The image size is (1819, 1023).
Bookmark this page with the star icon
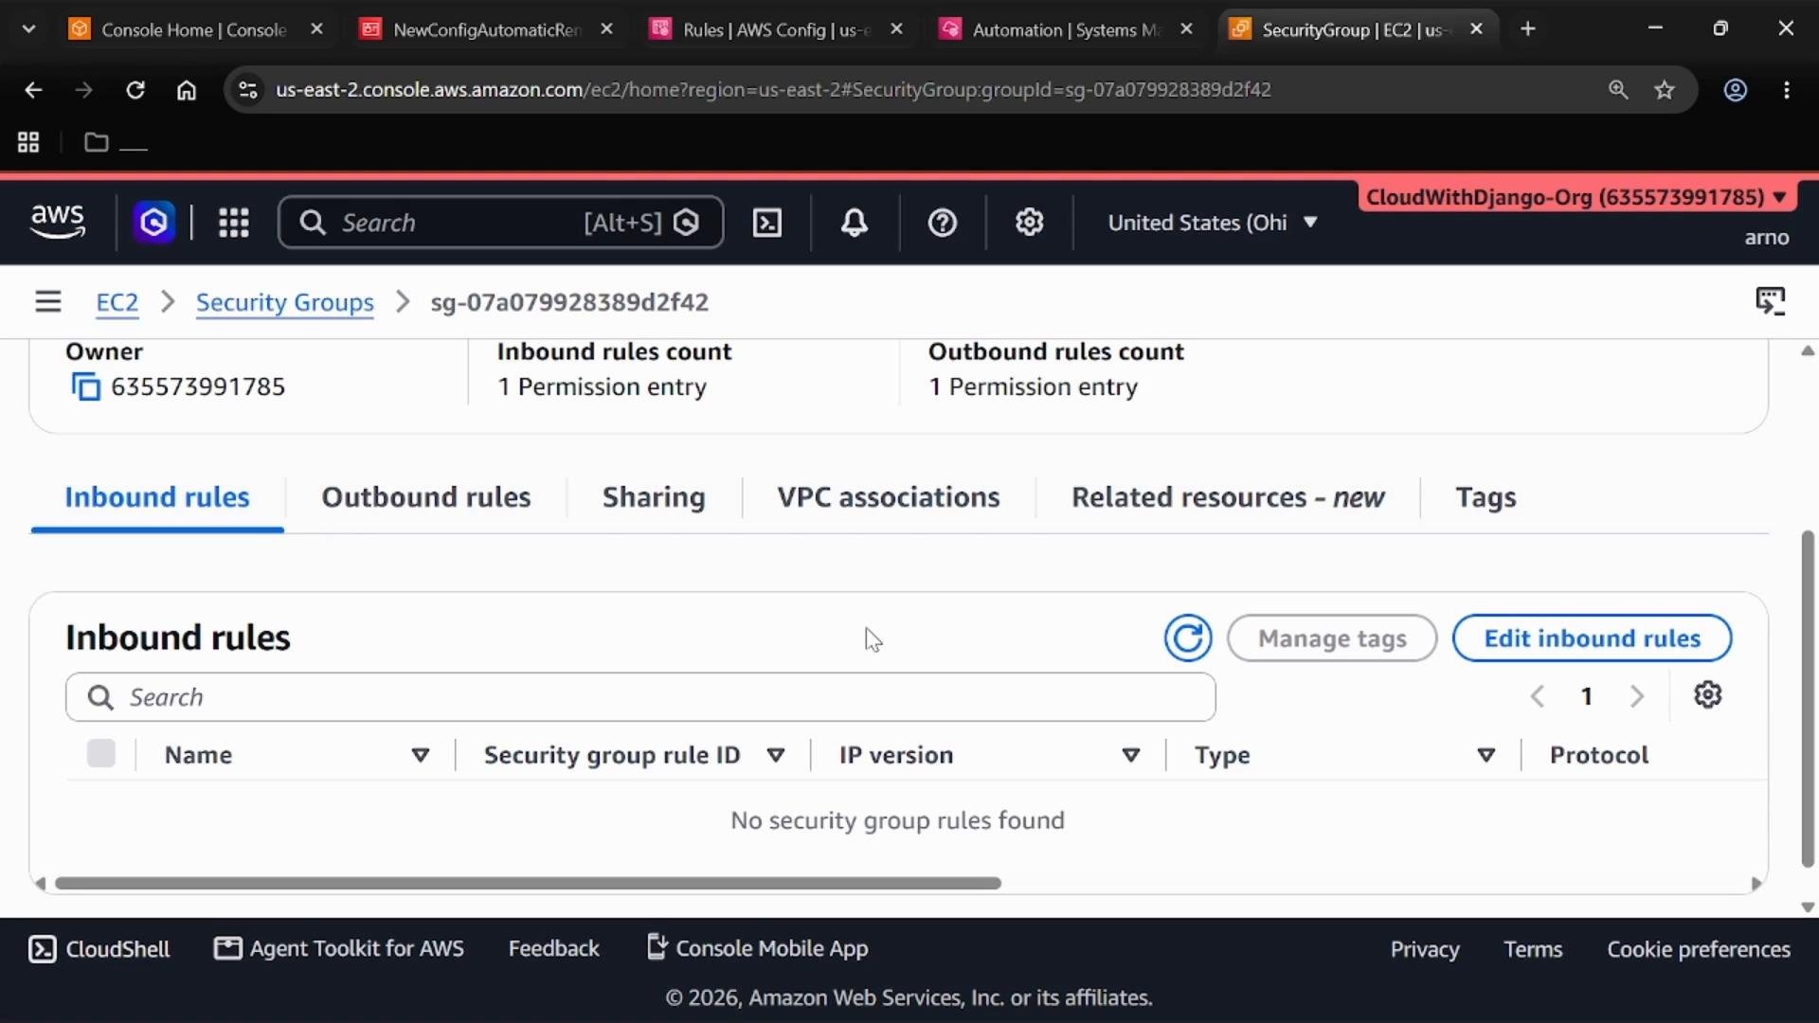(x=1665, y=90)
